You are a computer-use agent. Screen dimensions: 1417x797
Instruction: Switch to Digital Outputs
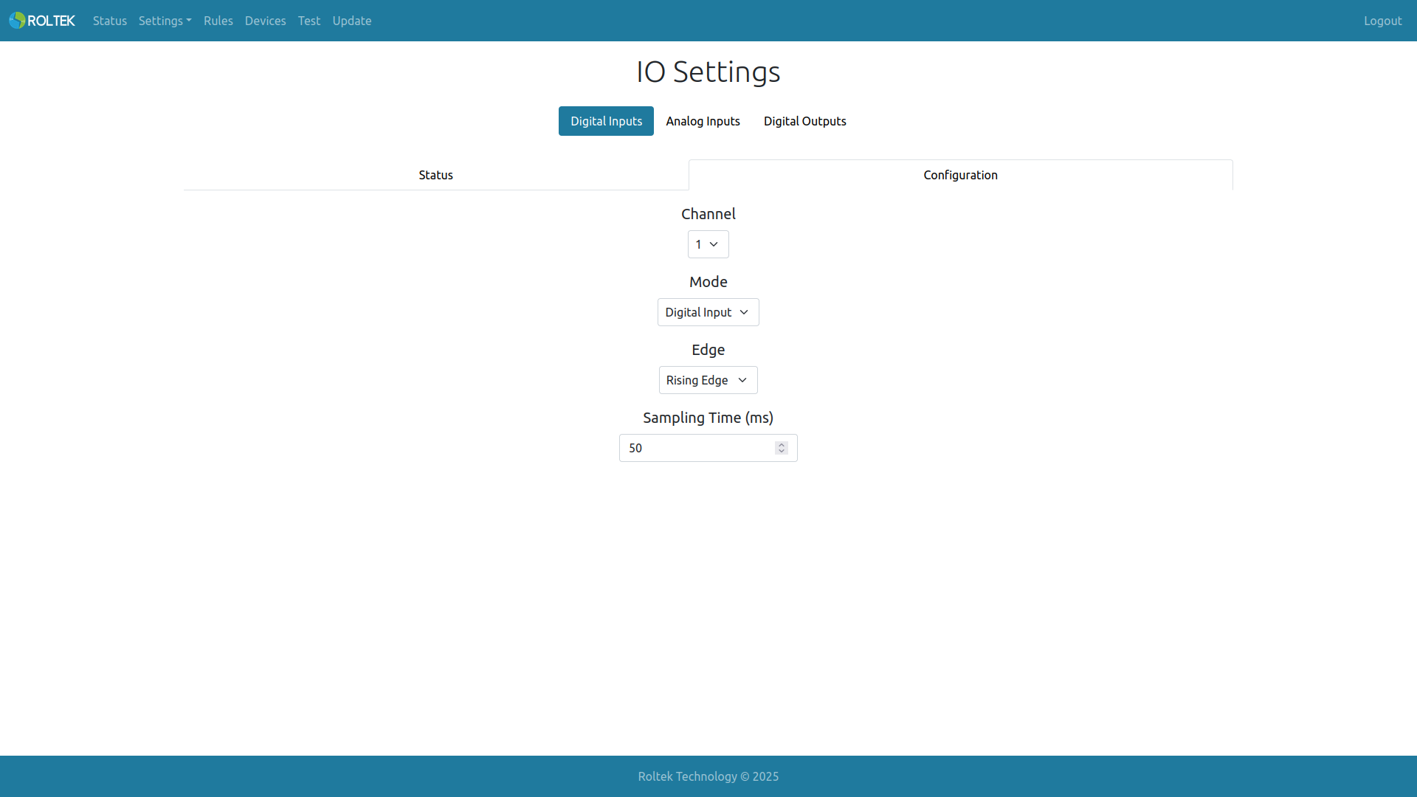(x=804, y=121)
